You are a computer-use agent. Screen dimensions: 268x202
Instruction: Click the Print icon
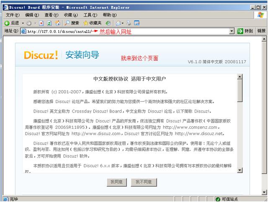pos(129,23)
